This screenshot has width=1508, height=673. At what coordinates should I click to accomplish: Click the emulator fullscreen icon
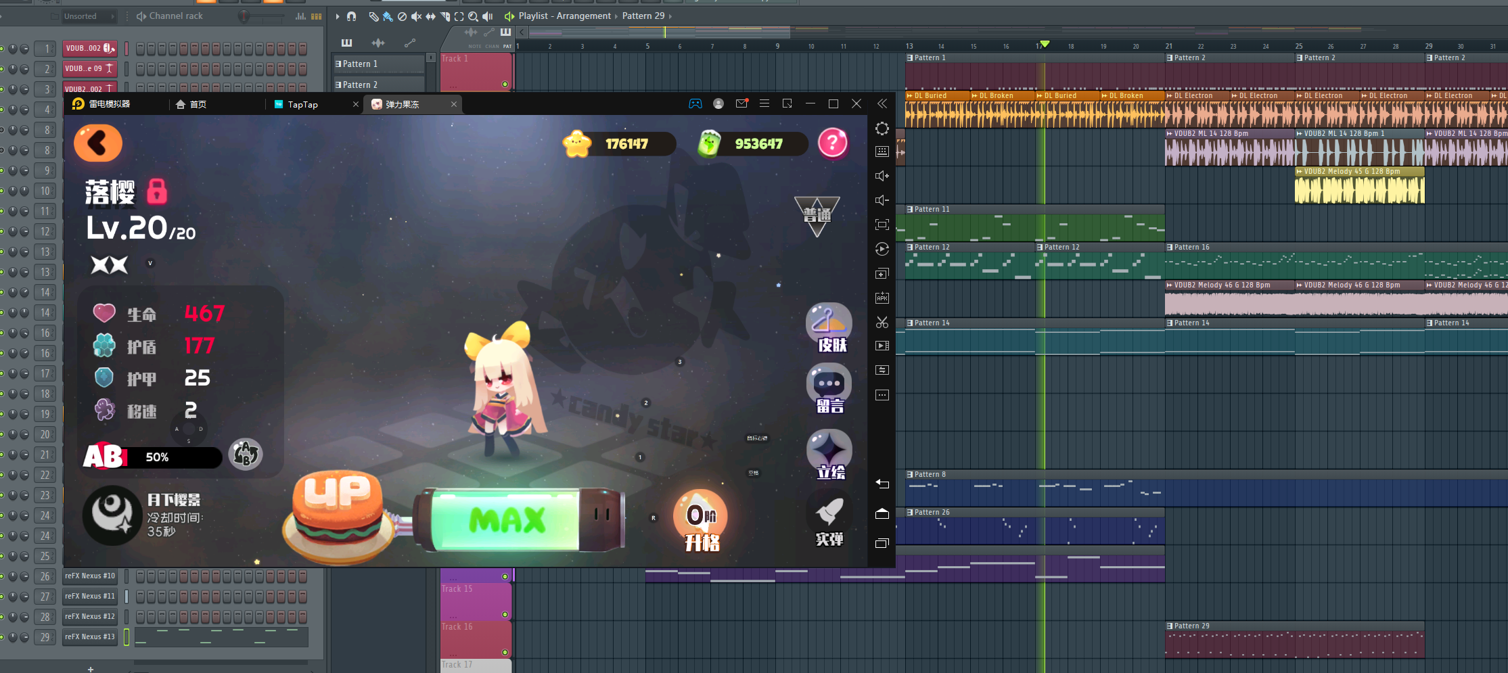pyautogui.click(x=882, y=225)
